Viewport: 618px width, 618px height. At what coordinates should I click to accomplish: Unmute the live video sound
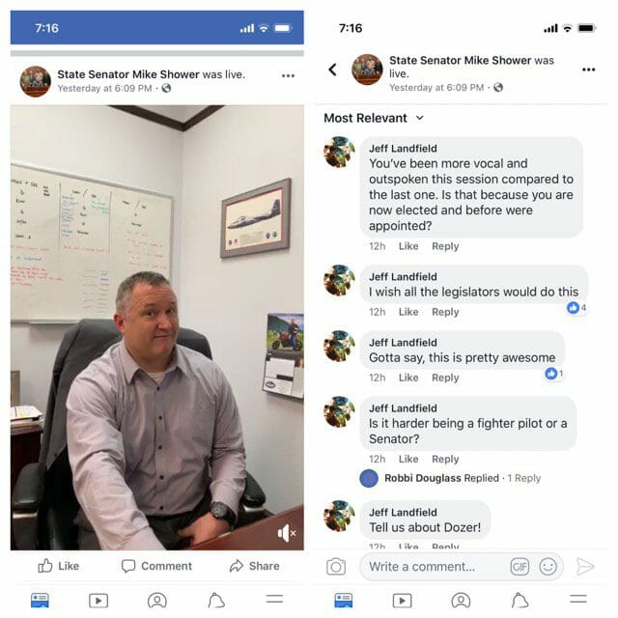(287, 533)
